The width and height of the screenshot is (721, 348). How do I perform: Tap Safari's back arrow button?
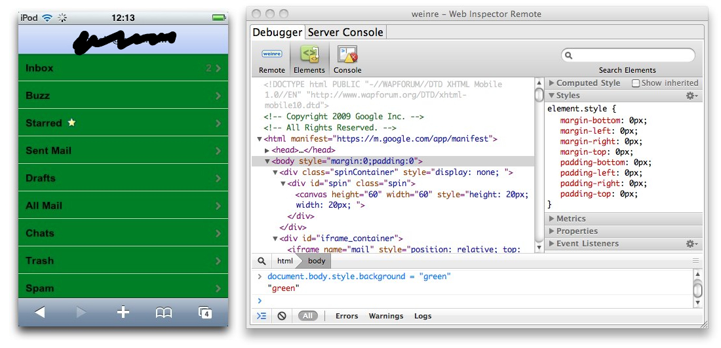tap(39, 313)
